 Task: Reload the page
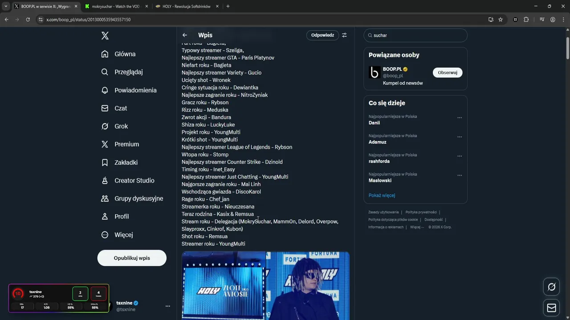[28, 20]
